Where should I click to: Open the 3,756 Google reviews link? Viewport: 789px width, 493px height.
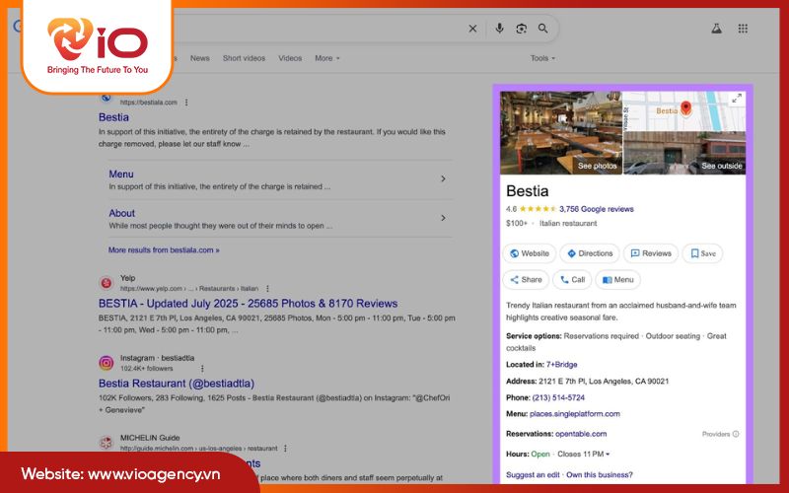[x=596, y=209]
